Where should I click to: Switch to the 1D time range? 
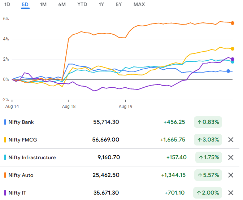[7, 4]
